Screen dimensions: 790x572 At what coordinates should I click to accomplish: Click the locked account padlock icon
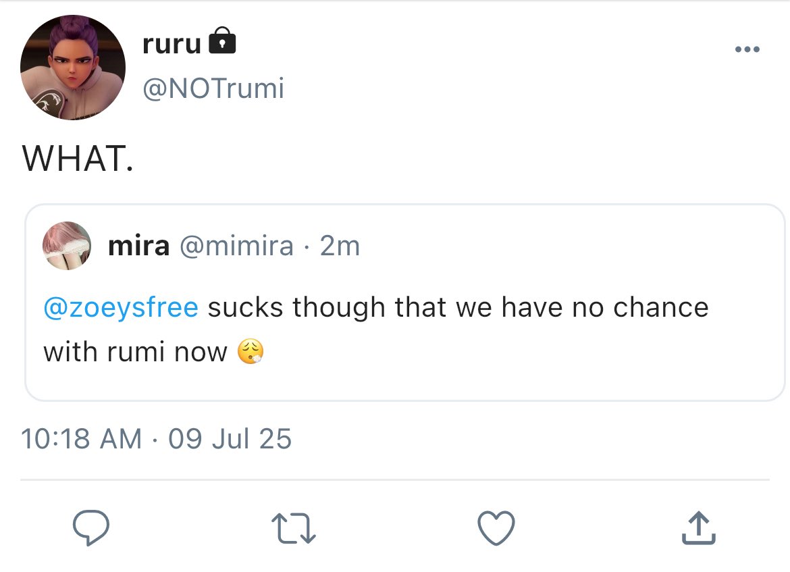tap(222, 41)
